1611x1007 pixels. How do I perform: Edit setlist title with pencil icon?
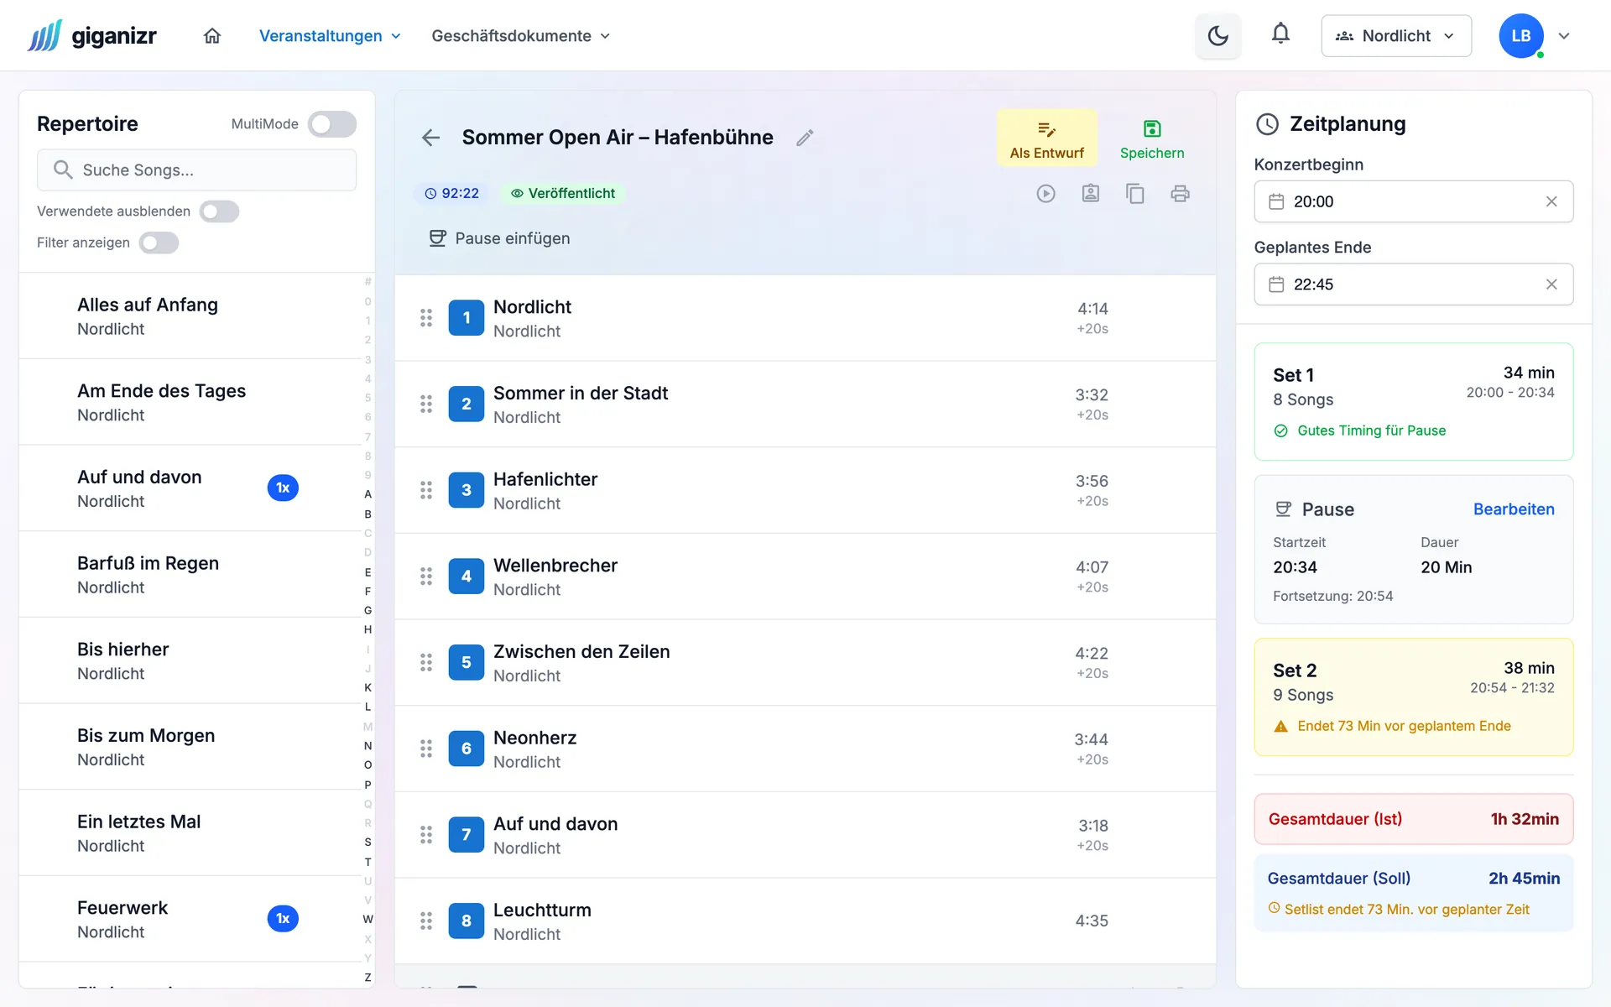(805, 138)
